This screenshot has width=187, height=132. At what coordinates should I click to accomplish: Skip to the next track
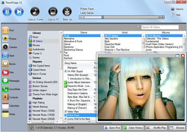[19, 11]
